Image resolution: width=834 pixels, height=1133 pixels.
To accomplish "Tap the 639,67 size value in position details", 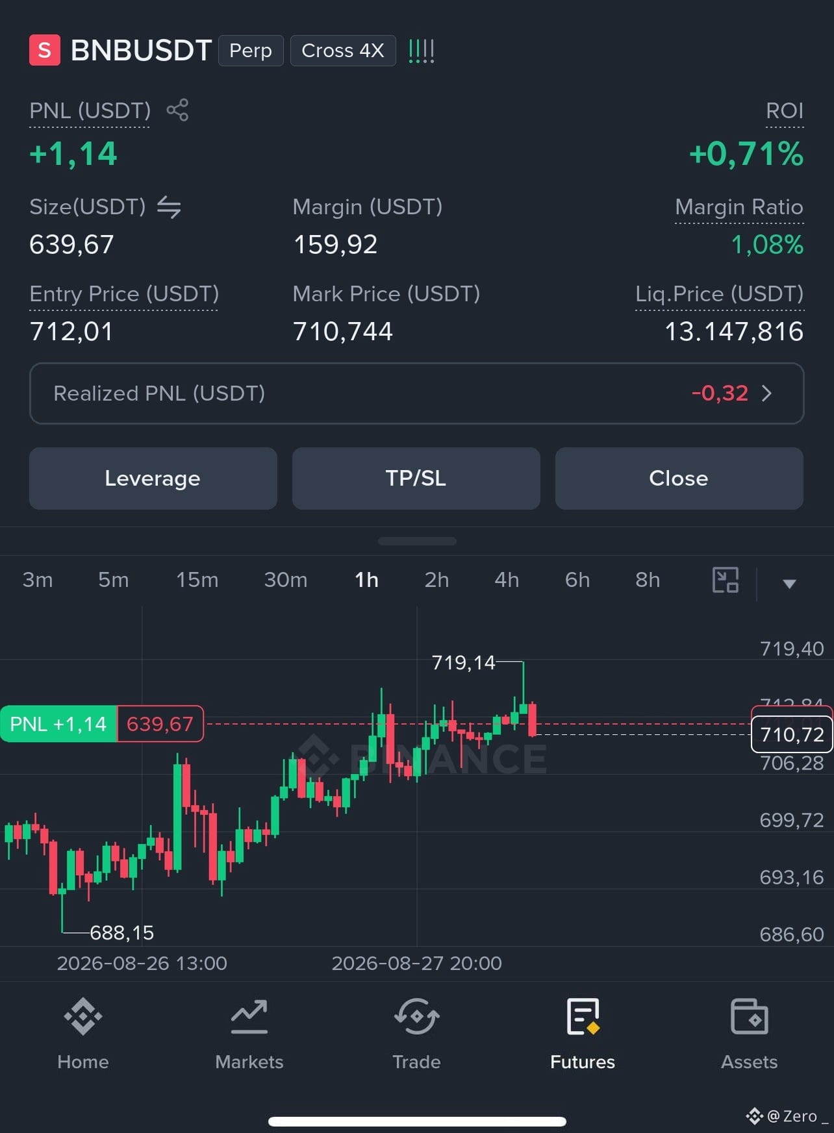I will coord(71,245).
